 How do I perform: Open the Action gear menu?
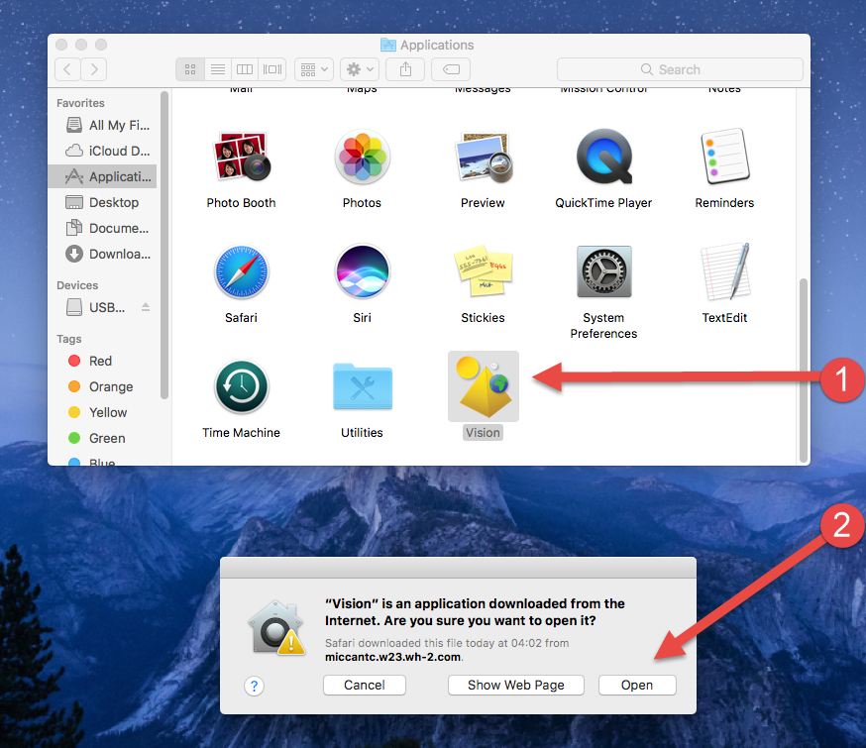coord(360,69)
